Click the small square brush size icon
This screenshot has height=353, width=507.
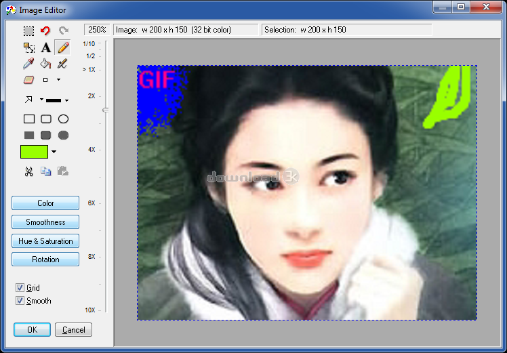tap(45, 80)
